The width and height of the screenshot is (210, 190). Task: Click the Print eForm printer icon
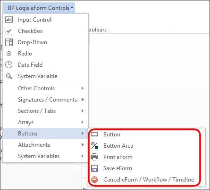94,157
